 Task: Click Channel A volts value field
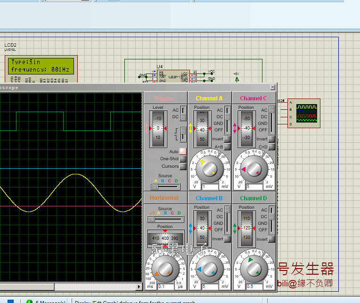[210, 187]
